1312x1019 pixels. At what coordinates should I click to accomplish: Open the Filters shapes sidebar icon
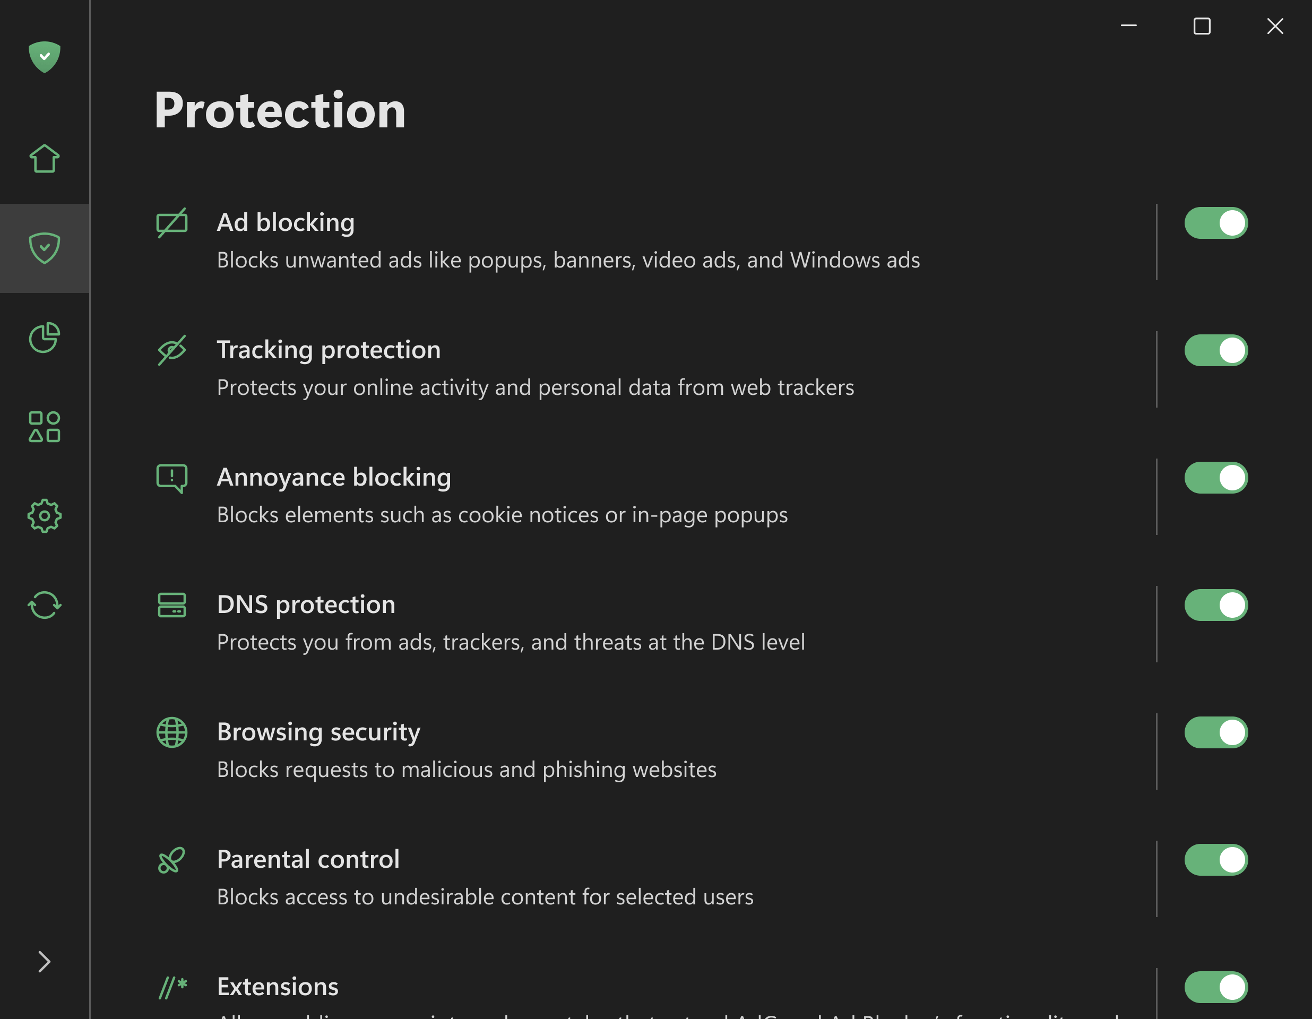(45, 427)
